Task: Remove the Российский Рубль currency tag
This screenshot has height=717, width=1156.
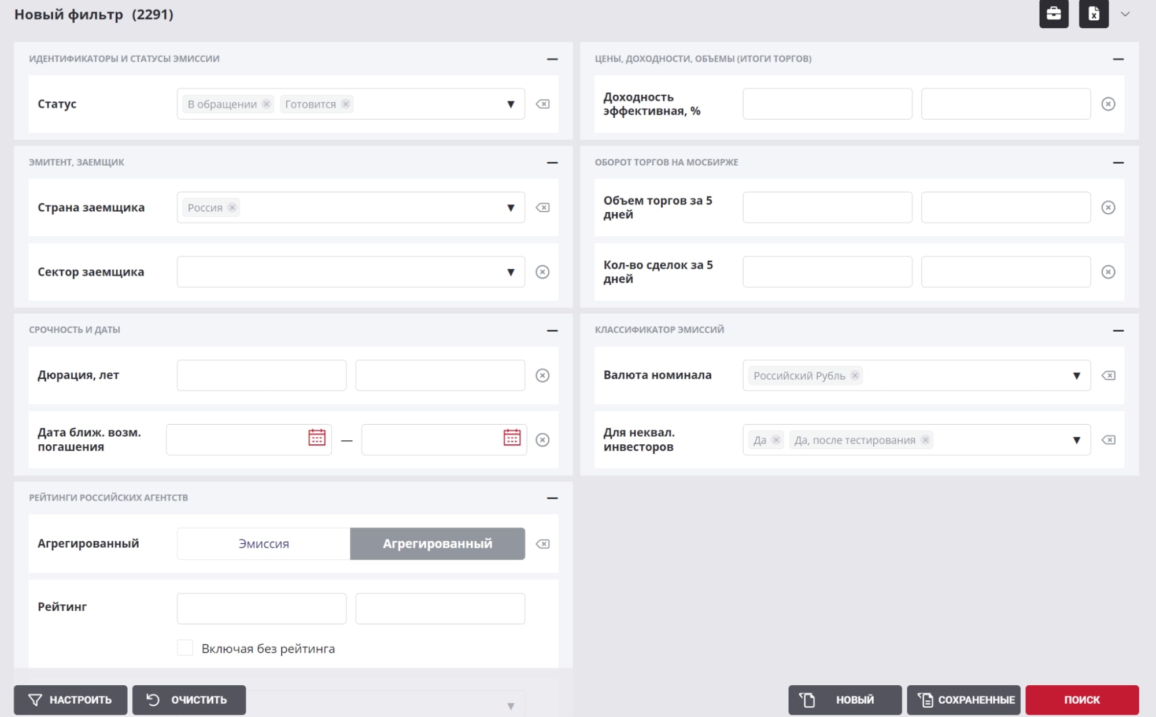Action: coord(855,376)
